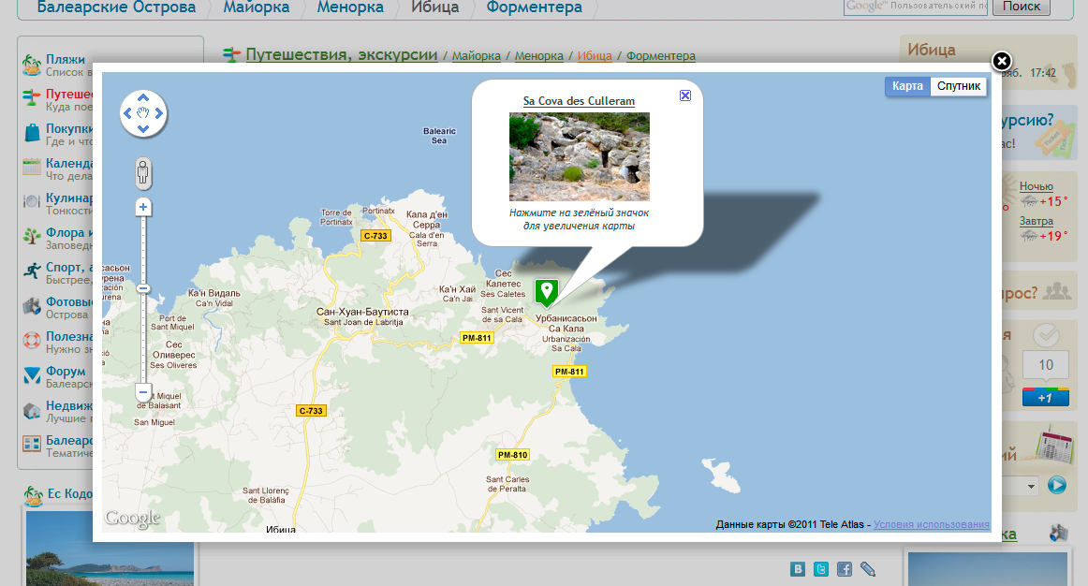Open the Форментера tab in the top navigation
Screen dimensions: 1088x586
pos(534,7)
